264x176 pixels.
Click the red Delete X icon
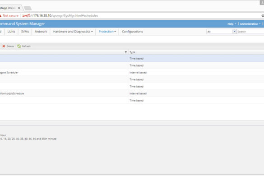tap(4, 46)
